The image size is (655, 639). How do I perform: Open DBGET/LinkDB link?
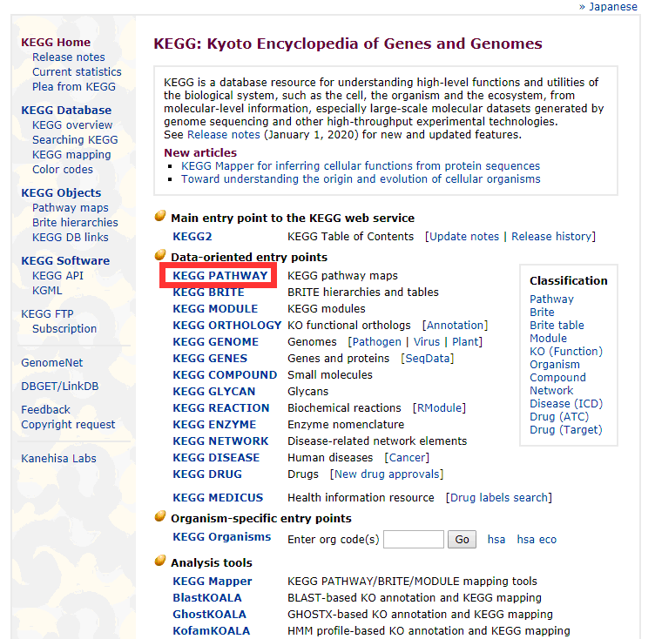click(60, 387)
